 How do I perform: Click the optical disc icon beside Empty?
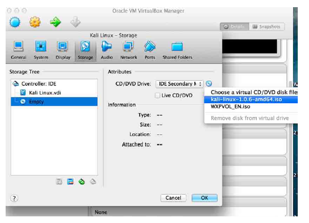23,101
